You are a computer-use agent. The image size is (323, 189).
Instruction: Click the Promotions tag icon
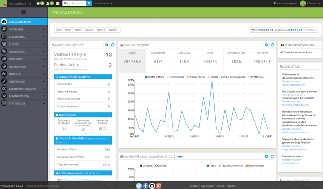coord(4,52)
